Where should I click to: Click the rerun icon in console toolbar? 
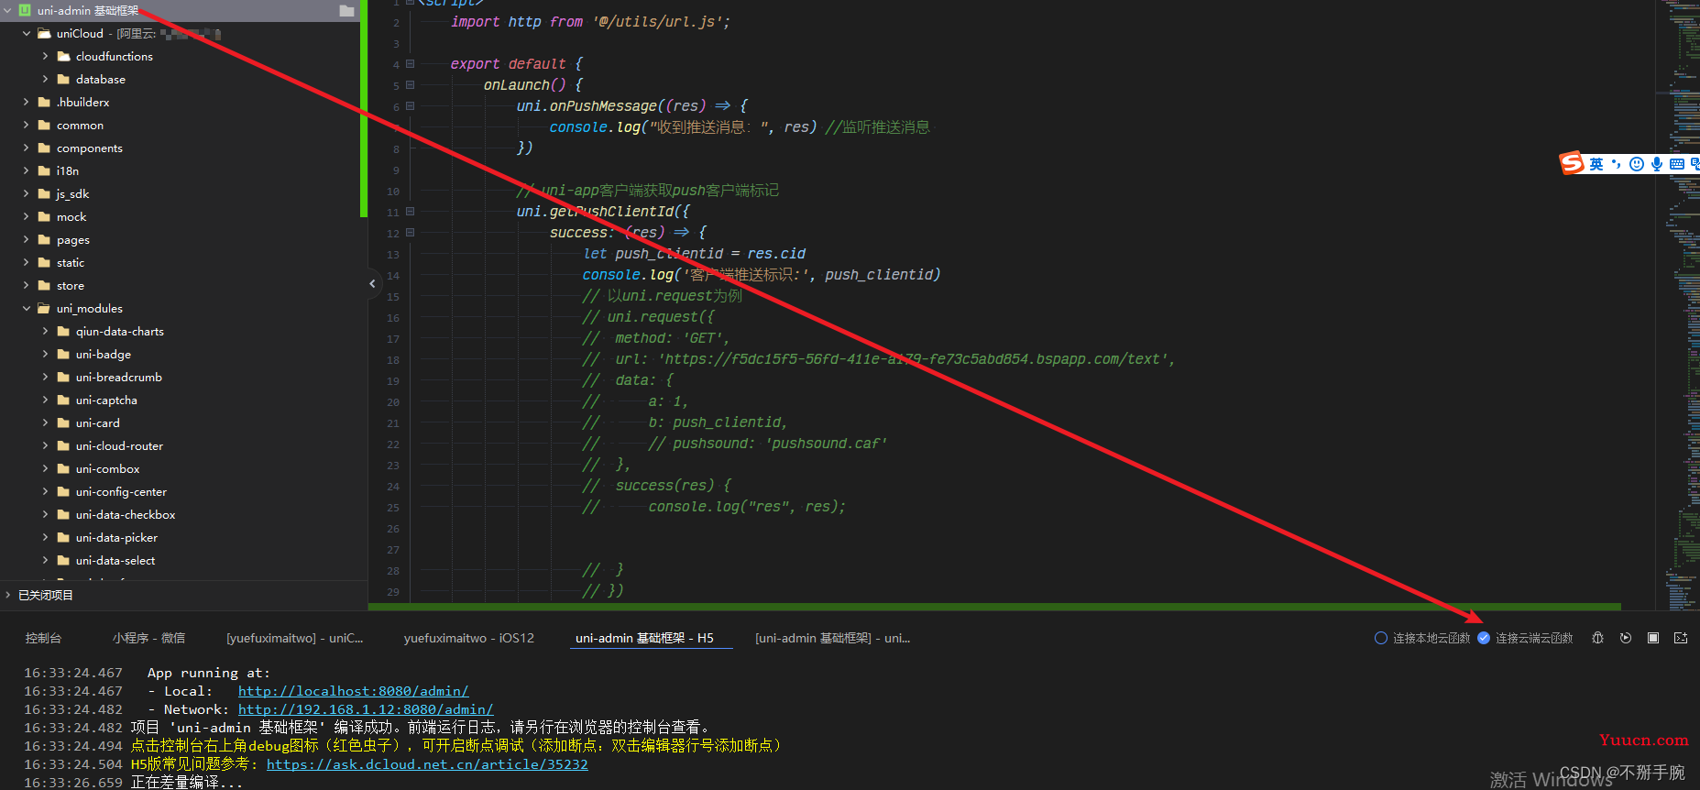click(1626, 638)
